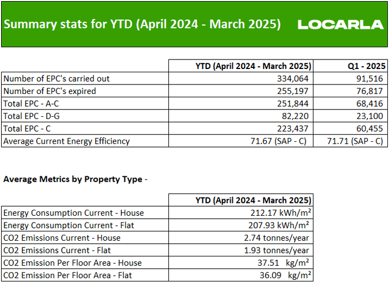
Task: Select the 'YTD (April 2024 - March 2025)' header in the top table
Action: 253,66
